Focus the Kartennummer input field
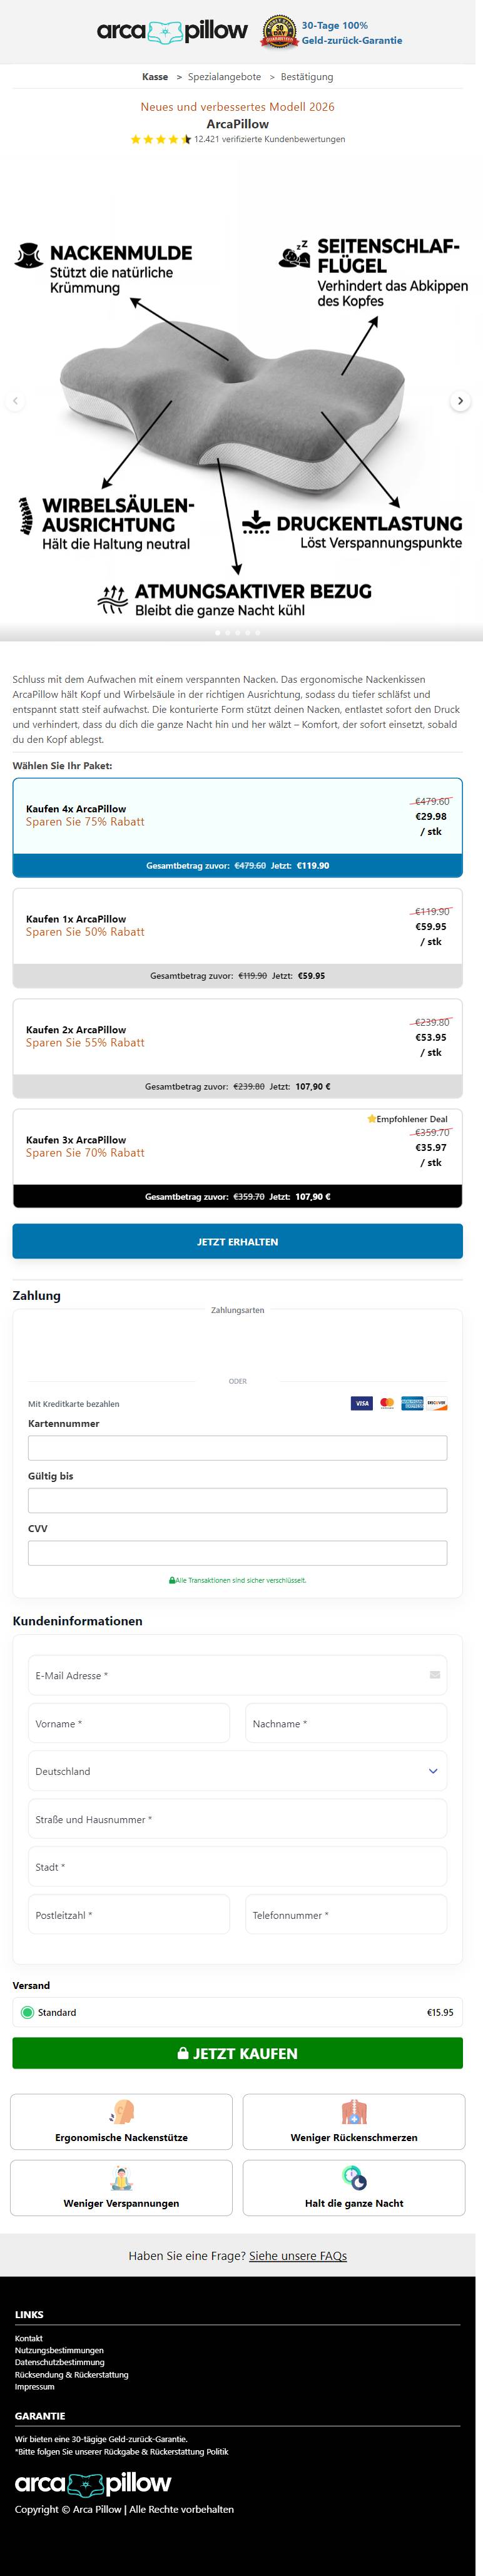This screenshot has width=483, height=2576. (237, 1447)
